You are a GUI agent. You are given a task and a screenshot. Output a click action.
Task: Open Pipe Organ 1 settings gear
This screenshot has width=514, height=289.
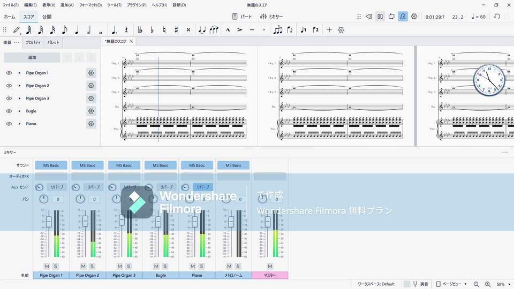pyautogui.click(x=91, y=73)
